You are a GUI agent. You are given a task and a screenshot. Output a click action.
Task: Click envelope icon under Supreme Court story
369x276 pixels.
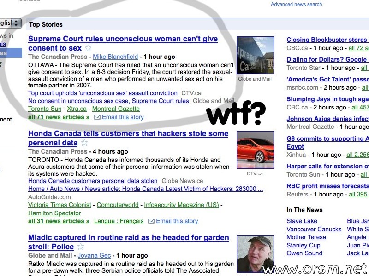pos(97,117)
